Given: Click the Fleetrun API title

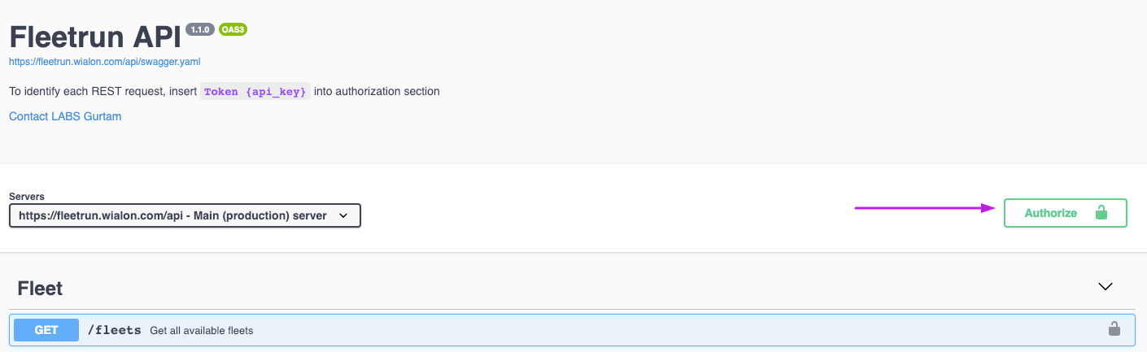Looking at the screenshot, I should click(94, 37).
